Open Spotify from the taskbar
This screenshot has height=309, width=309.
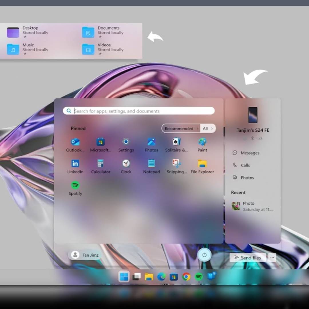coord(199,277)
